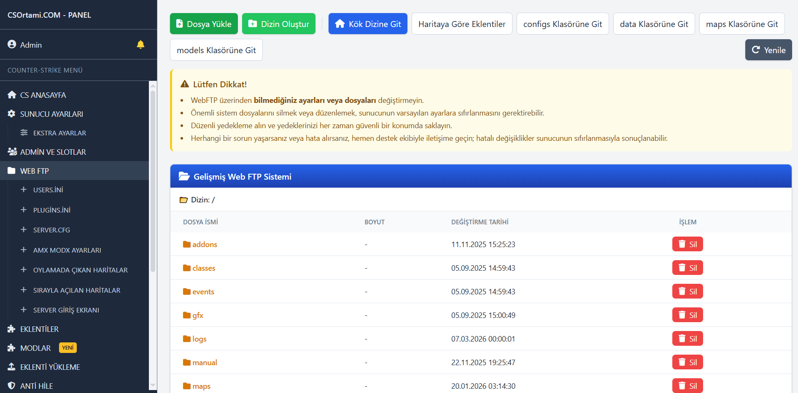Open the addons folder icon
This screenshot has width=798, height=393.
click(187, 245)
